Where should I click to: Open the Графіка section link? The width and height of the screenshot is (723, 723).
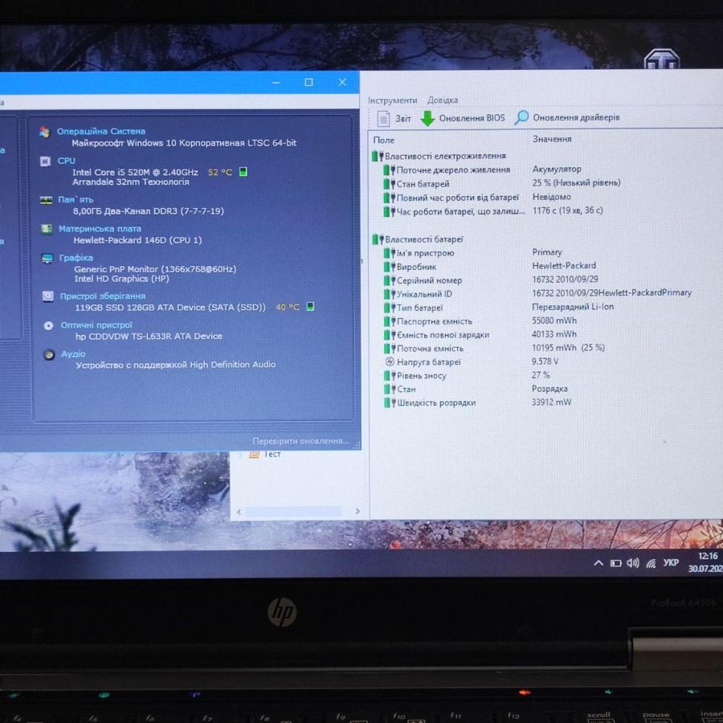coord(76,258)
